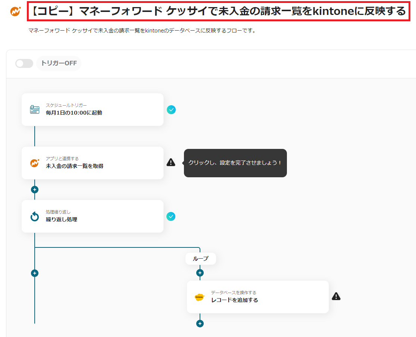Open the 毎月1日の10:00に起動 schedule trigger card
The width and height of the screenshot is (416, 337).
pyautogui.click(x=93, y=109)
